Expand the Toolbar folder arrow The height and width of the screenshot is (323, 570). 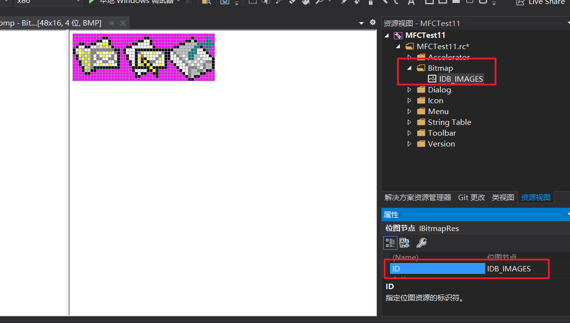pyautogui.click(x=409, y=133)
